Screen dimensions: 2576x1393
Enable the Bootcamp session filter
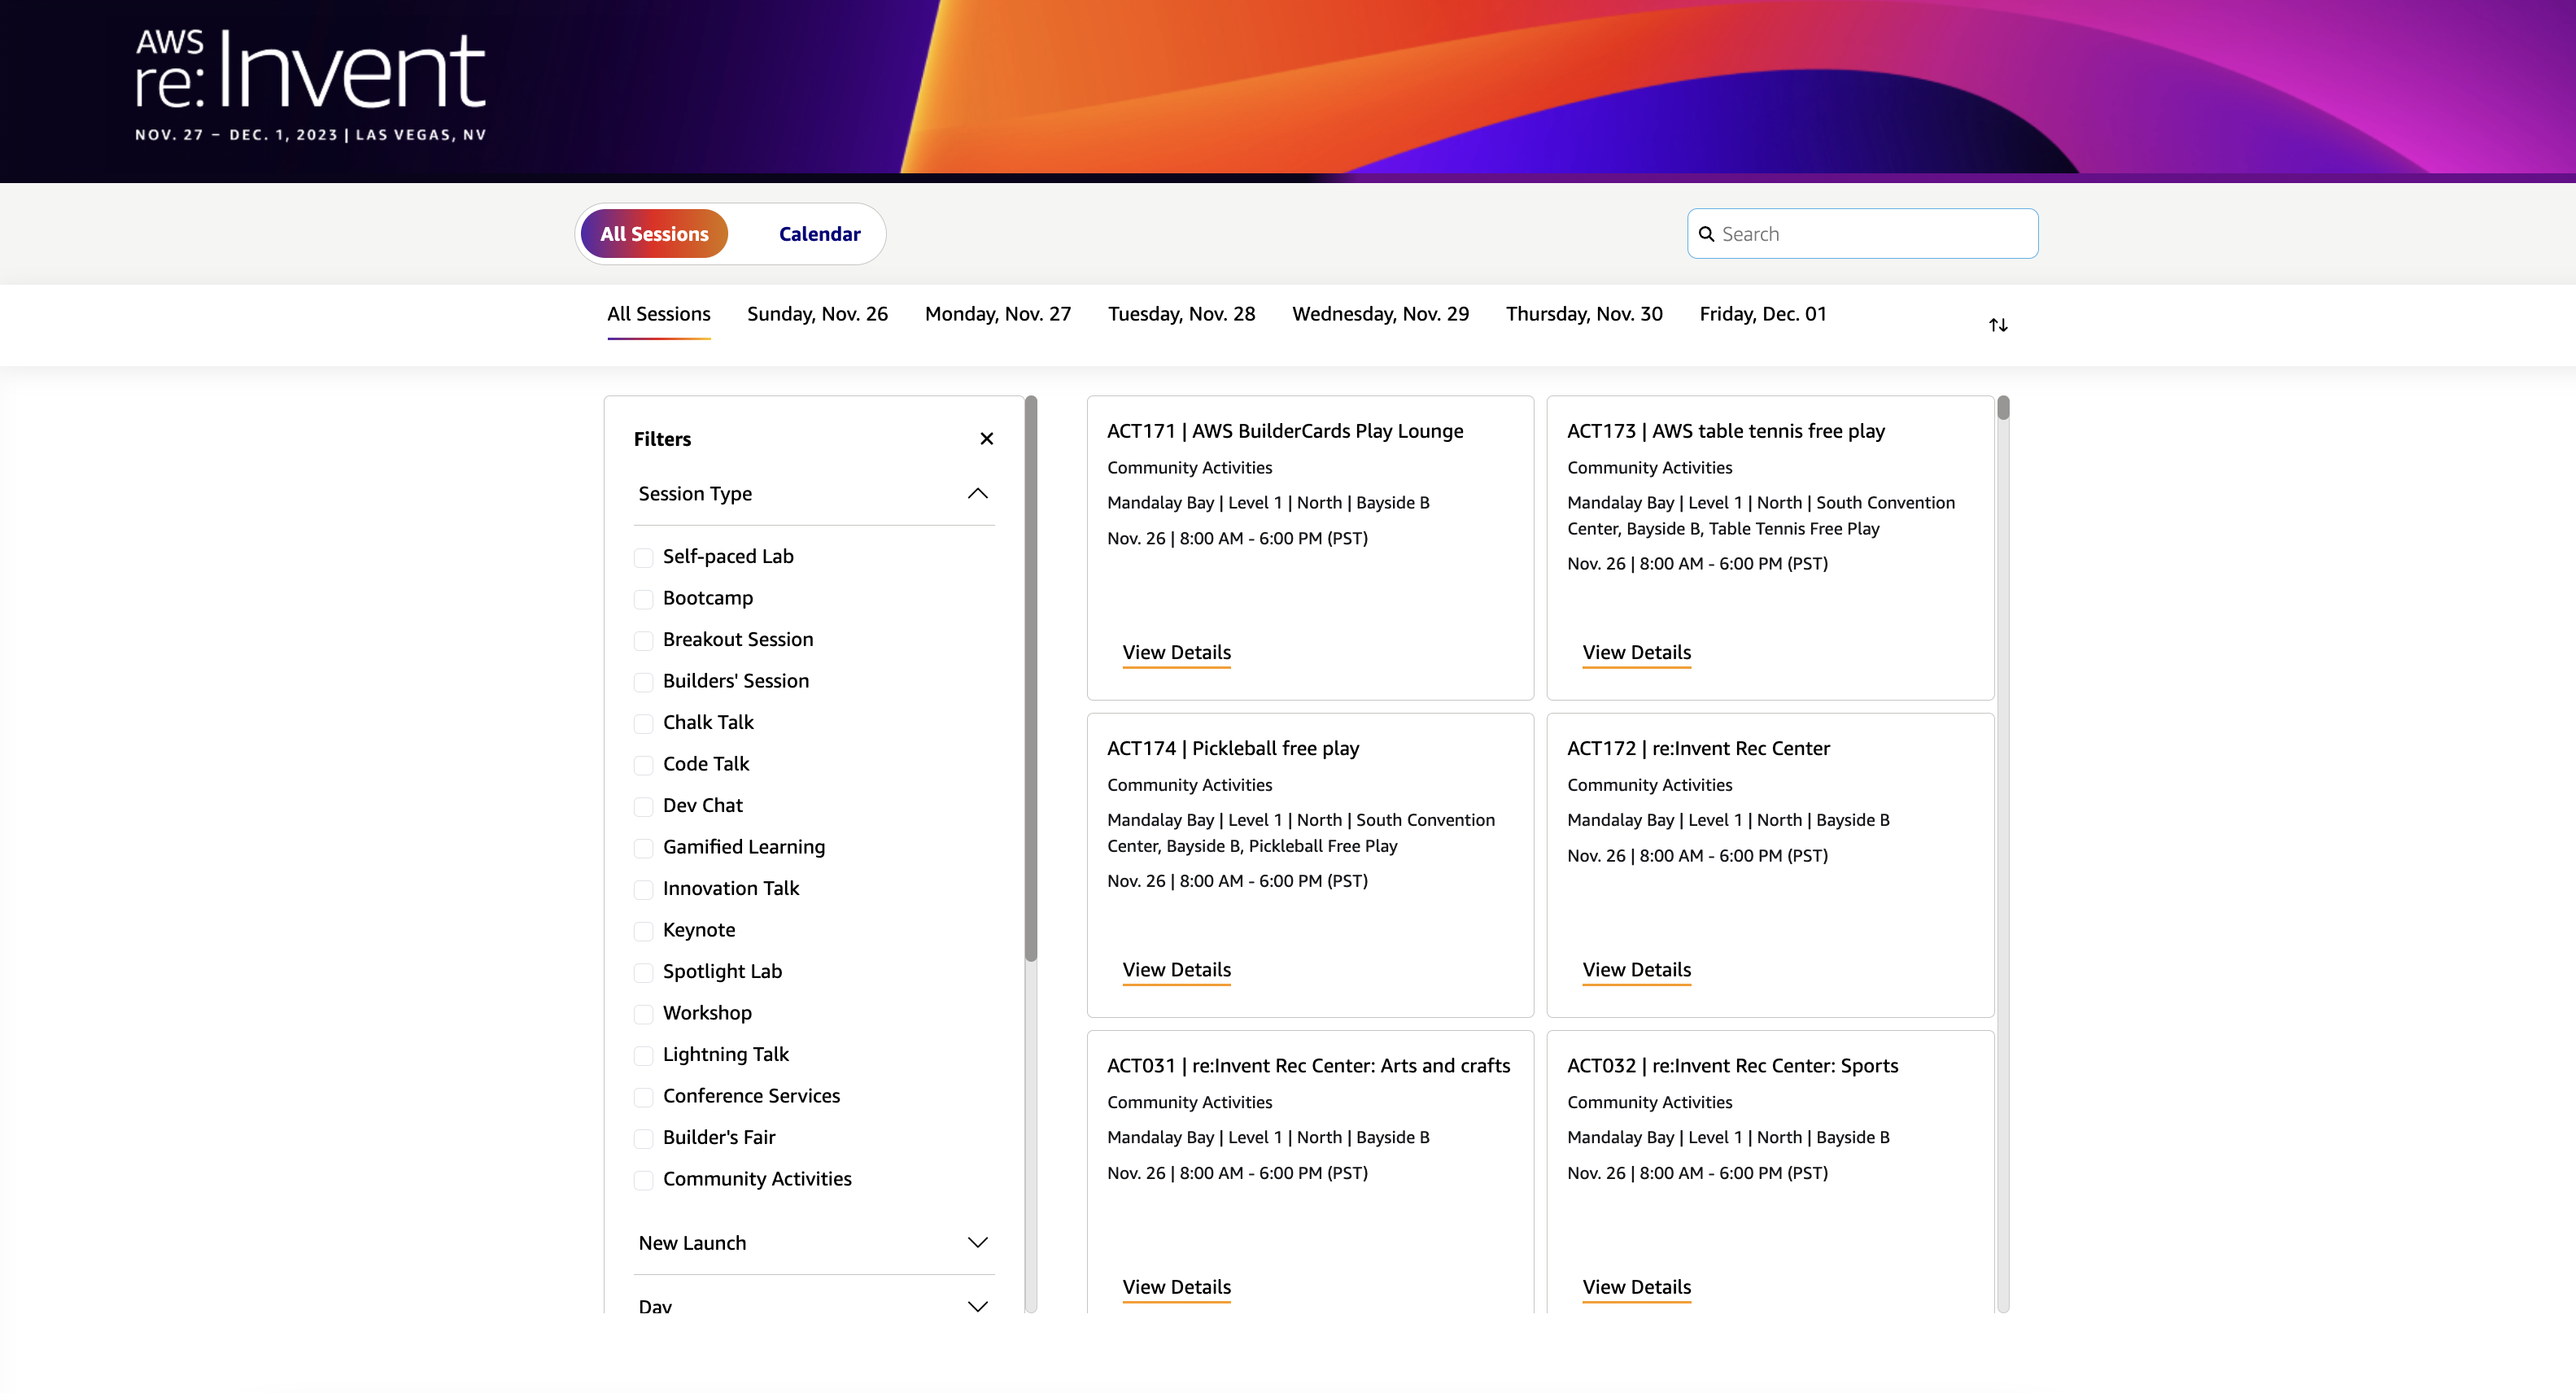tap(643, 599)
